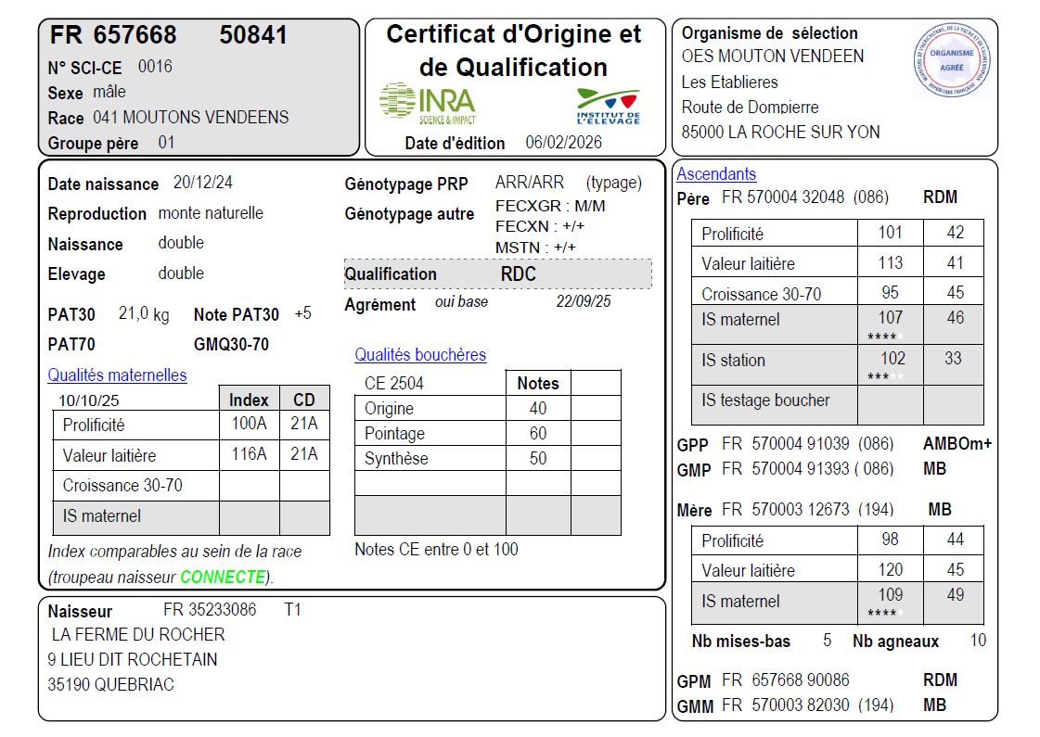The width and height of the screenshot is (1040, 737).
Task: Click the INRA Science & Impact logo
Action: (x=428, y=103)
